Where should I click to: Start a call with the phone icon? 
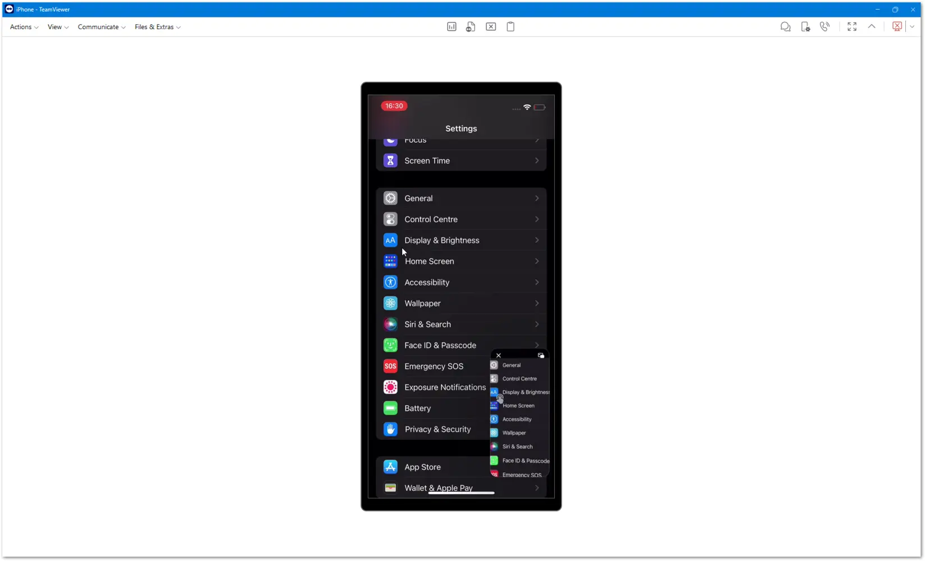tap(824, 27)
